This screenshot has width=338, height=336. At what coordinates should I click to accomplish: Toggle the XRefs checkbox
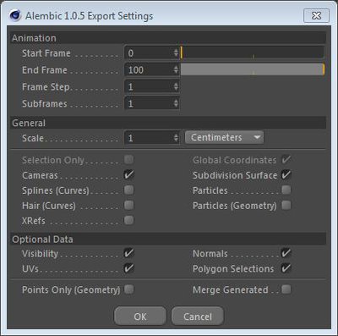129,220
